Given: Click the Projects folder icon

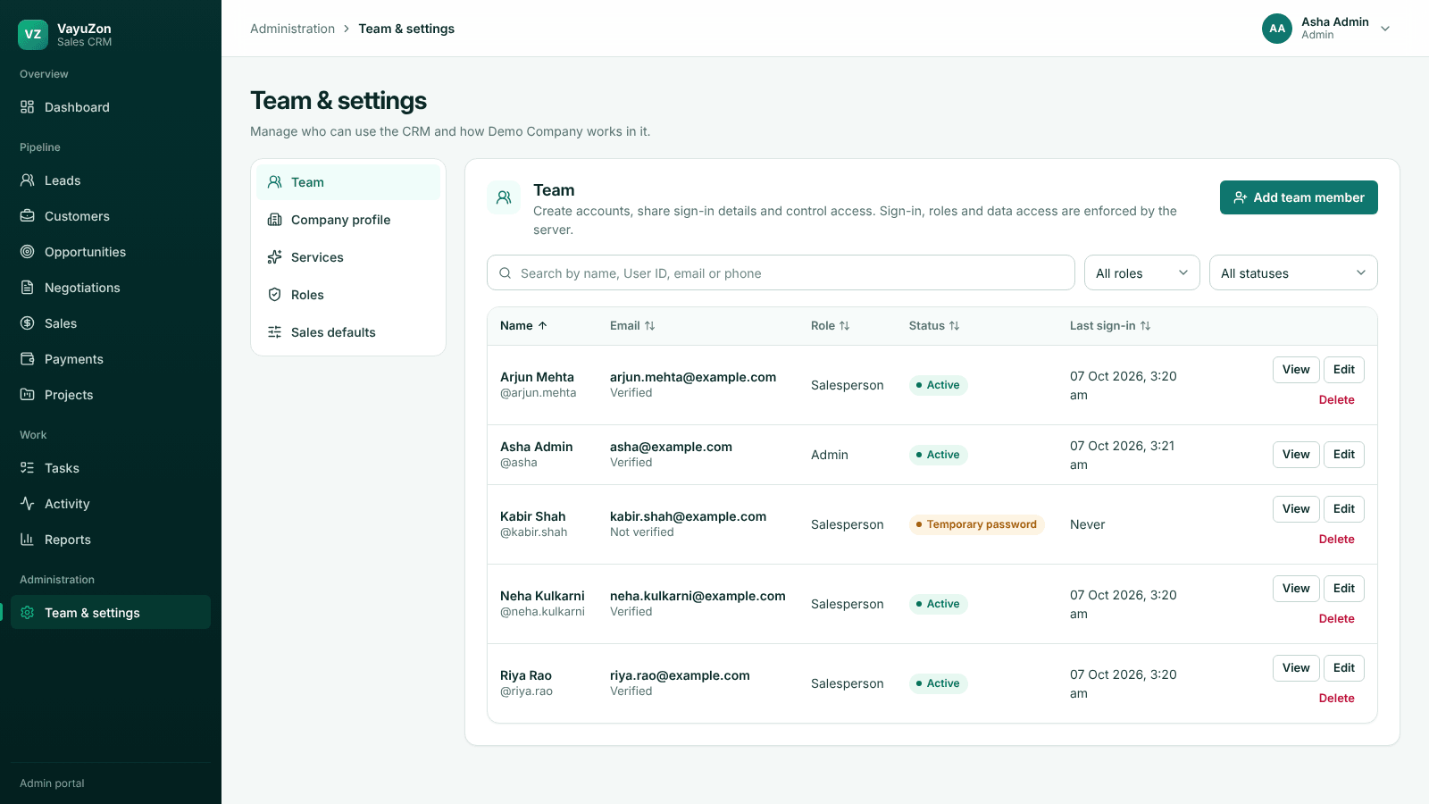Looking at the screenshot, I should 27,395.
